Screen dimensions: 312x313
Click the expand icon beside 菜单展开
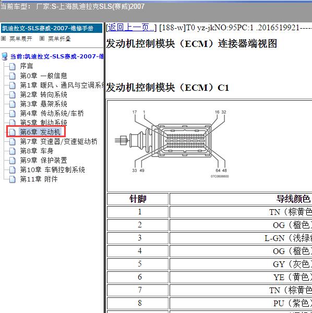4,38
